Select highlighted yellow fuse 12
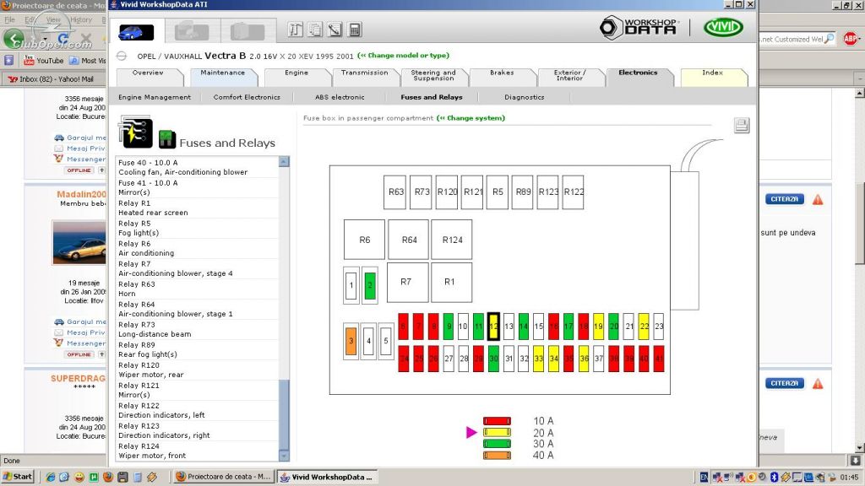This screenshot has height=486, width=865. [x=493, y=327]
